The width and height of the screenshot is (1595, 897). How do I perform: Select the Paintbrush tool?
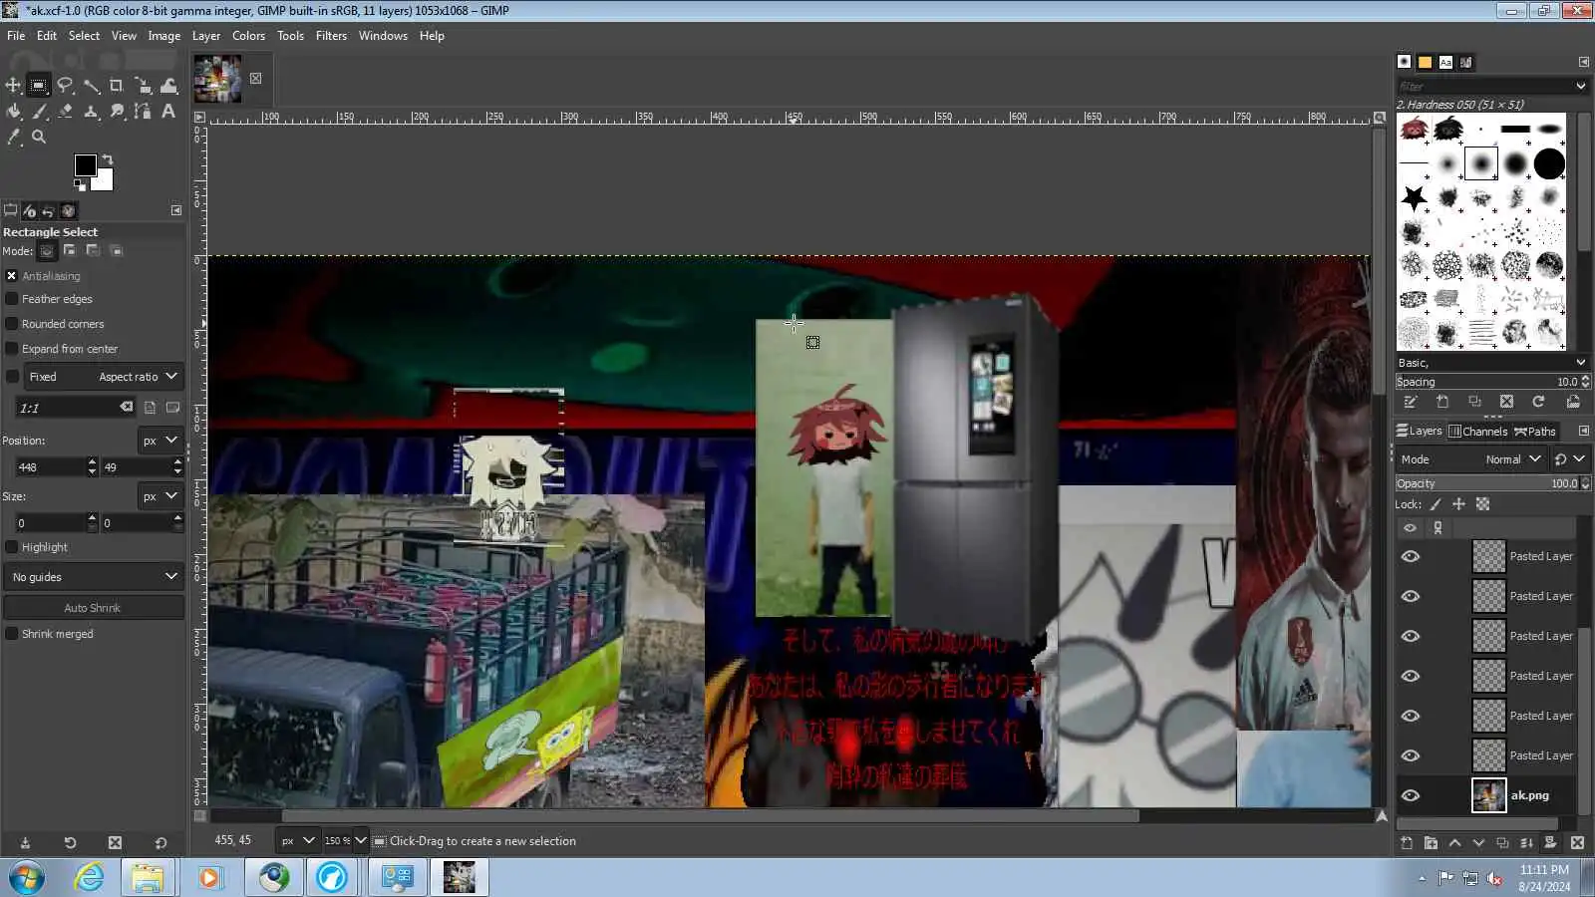coord(39,112)
